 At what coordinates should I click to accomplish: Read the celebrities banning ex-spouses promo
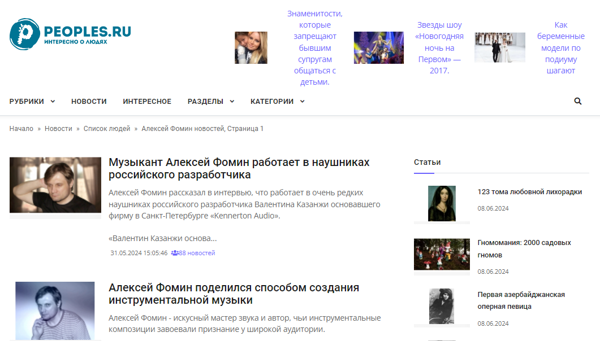tap(315, 48)
